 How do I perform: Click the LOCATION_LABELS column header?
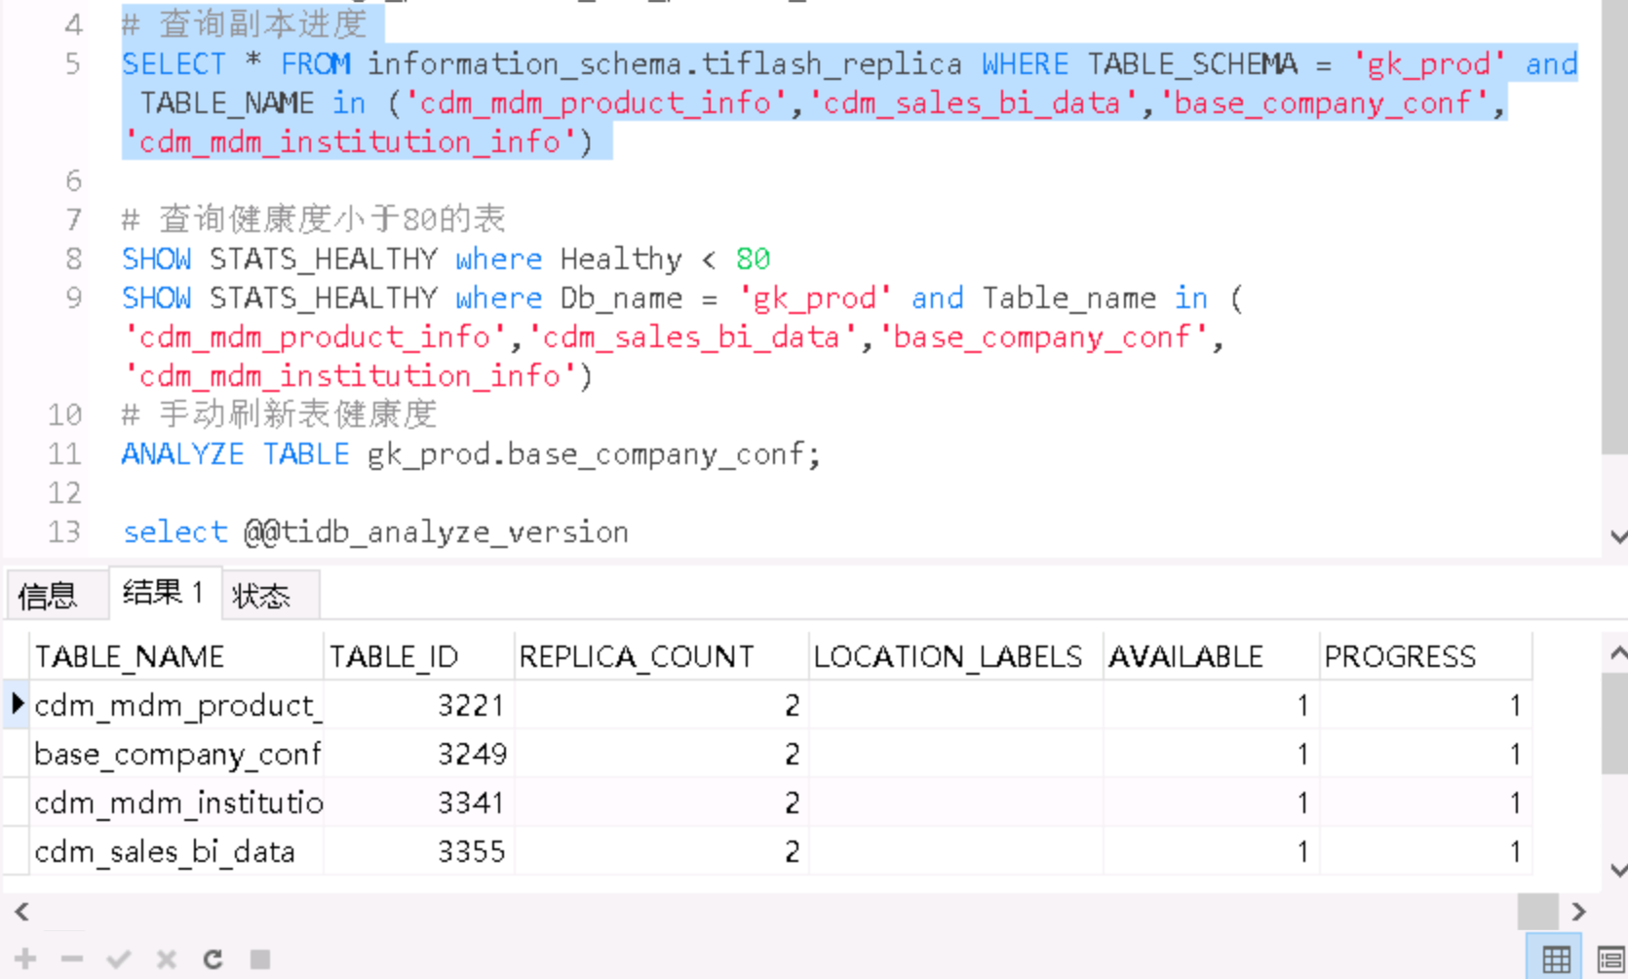(x=955, y=656)
